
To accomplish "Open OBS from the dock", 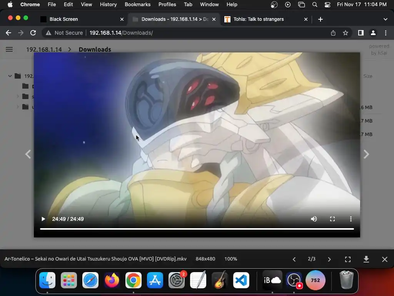I will (294, 280).
